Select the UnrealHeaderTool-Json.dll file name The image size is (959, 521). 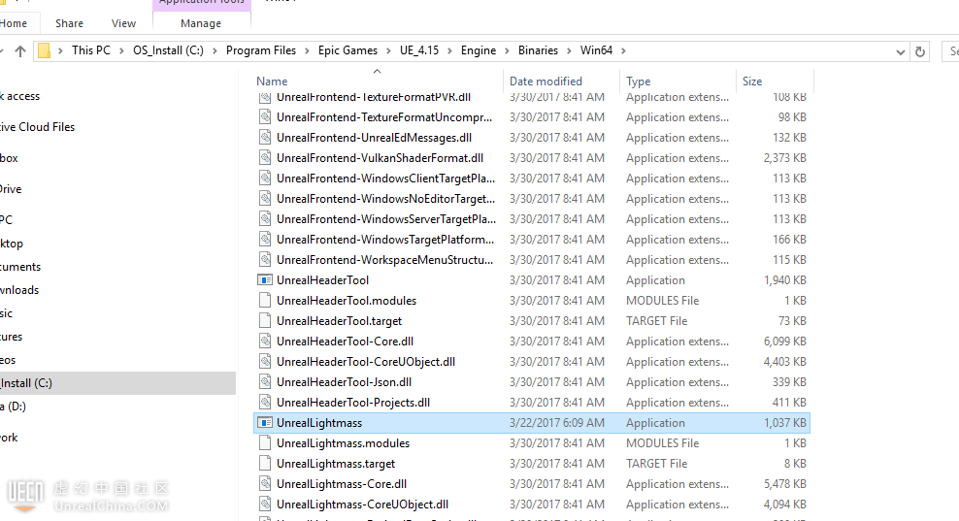344,381
